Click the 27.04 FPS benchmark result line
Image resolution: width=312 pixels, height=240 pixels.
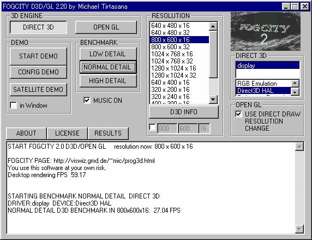pos(94,210)
